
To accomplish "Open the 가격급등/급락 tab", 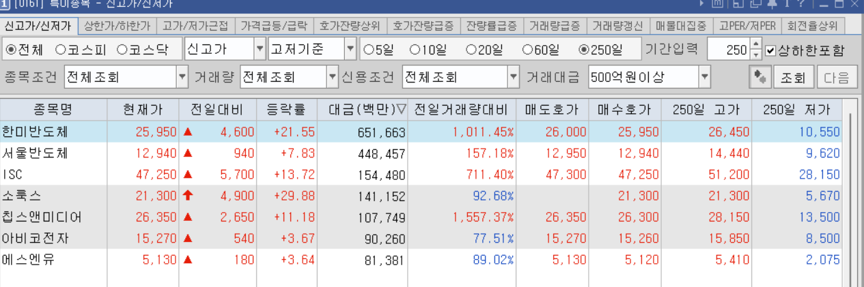I will point(275,27).
